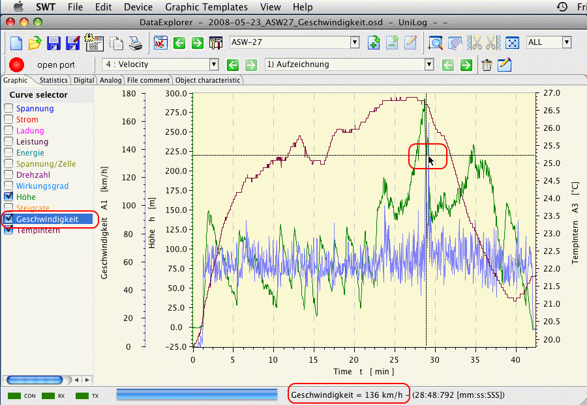Open the settings icon with gear

coord(93,42)
